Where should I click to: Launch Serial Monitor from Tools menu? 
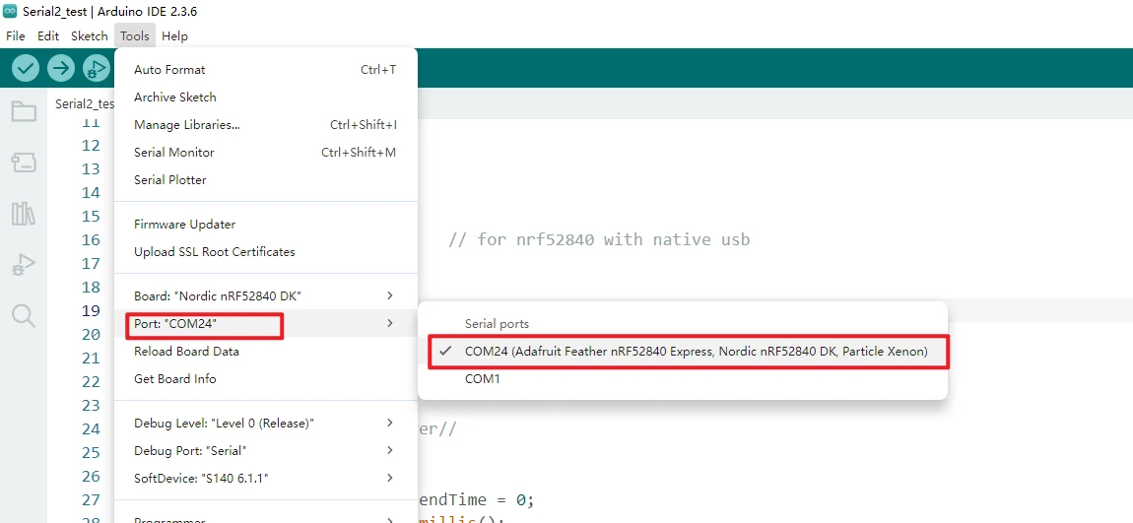pos(174,153)
